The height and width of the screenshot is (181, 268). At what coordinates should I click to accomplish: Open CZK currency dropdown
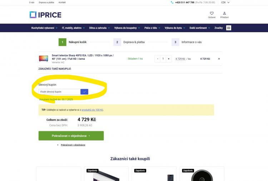[225, 3]
